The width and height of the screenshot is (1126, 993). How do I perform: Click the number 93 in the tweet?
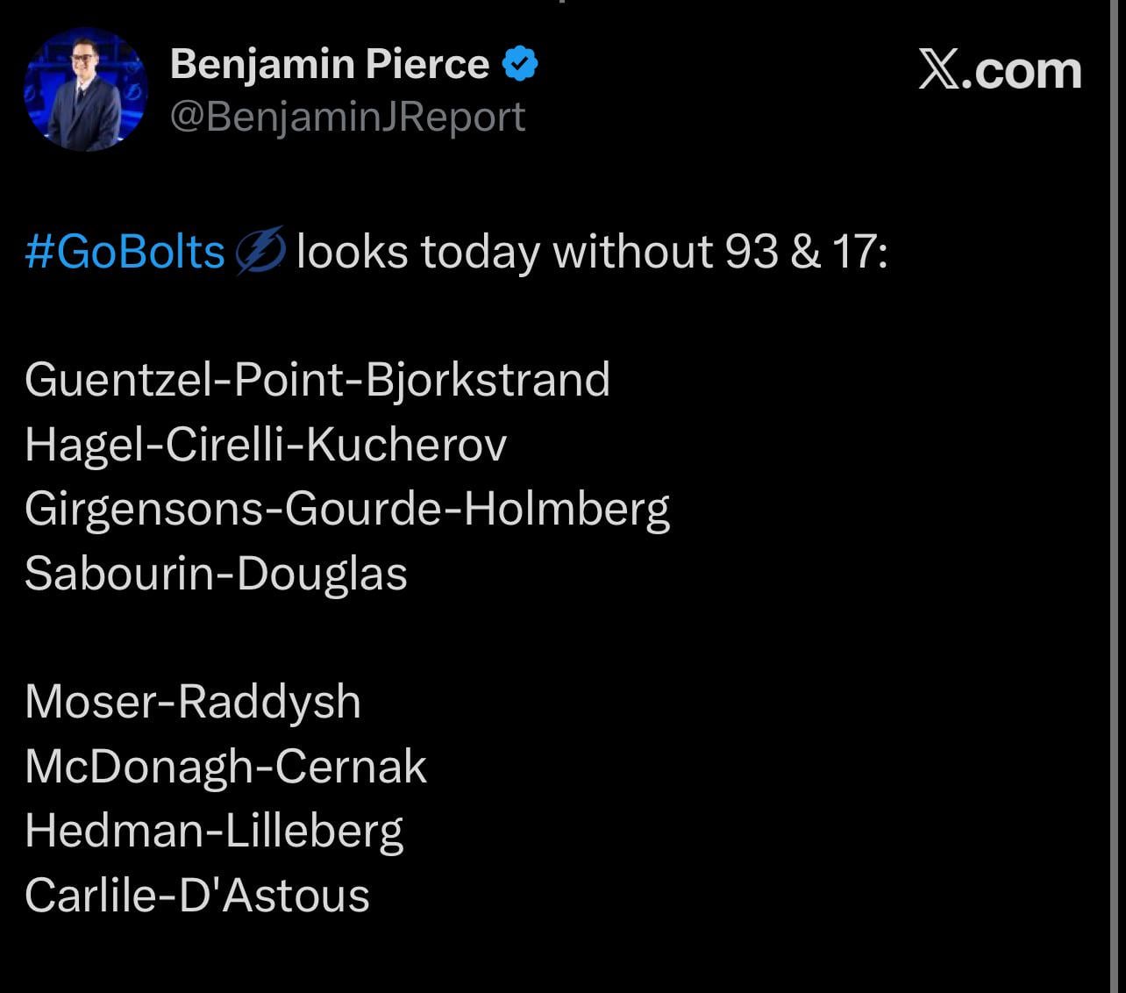pyautogui.click(x=752, y=253)
